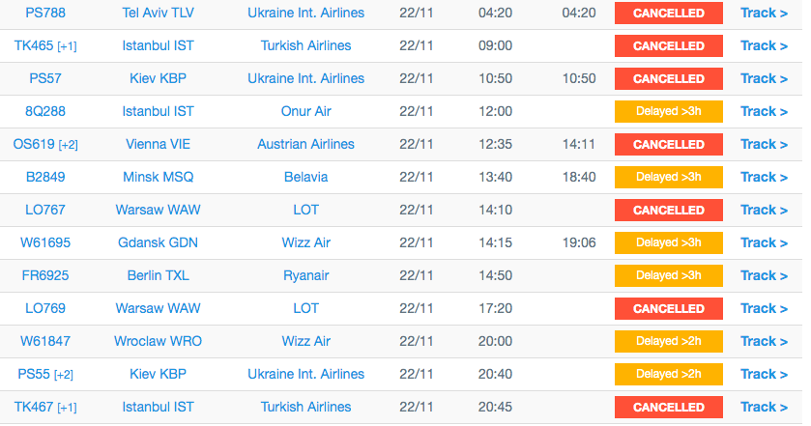Open Turkish Airlines link for TK467

(305, 407)
